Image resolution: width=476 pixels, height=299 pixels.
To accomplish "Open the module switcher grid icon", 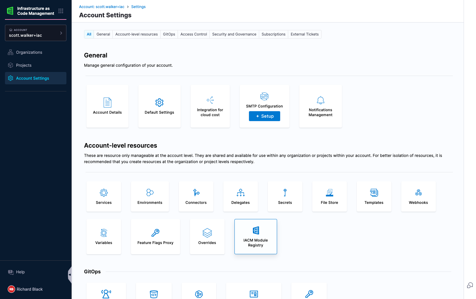I will 61,11.
